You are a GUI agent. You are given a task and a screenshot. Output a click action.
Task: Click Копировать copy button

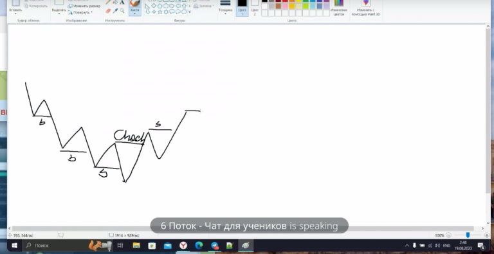click(36, 6)
